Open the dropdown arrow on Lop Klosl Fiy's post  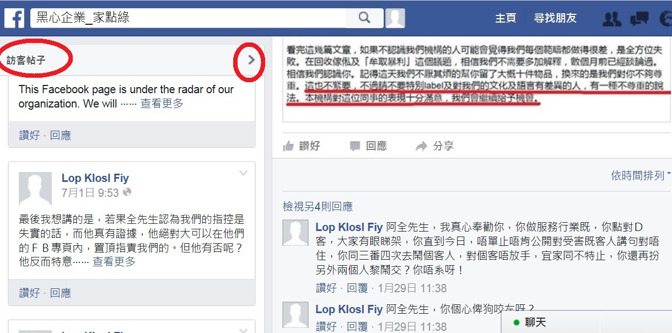(243, 173)
